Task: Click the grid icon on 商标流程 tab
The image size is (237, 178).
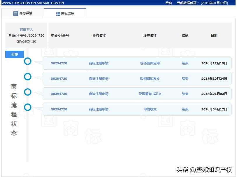Action: (x=57, y=13)
